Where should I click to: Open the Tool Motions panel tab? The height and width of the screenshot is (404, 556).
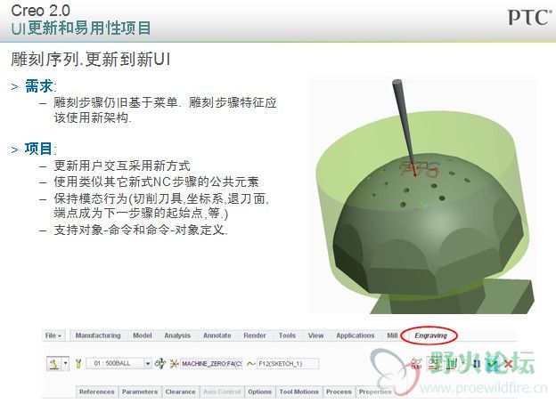[298, 392]
